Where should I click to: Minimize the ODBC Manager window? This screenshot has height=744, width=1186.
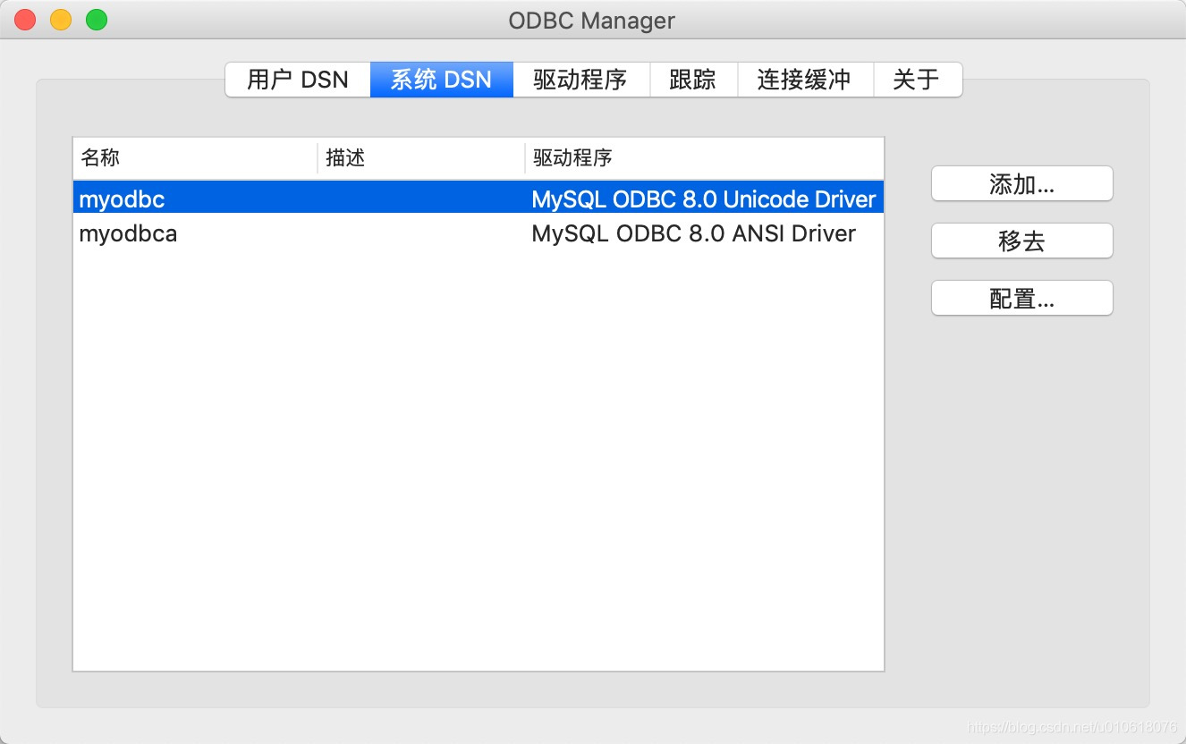click(x=61, y=20)
